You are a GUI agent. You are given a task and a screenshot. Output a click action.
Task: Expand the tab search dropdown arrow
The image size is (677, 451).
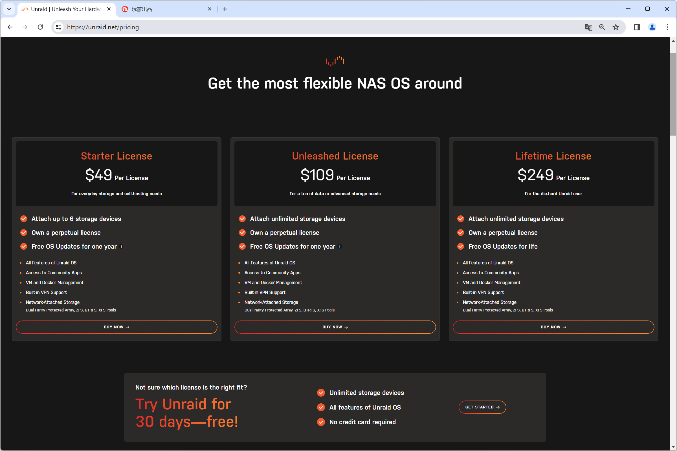click(9, 9)
